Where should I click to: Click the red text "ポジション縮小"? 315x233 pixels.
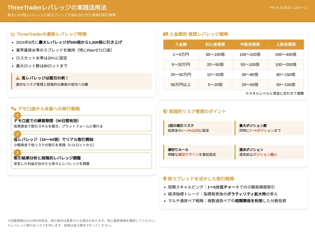pyautogui.click(x=265, y=155)
